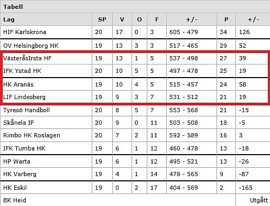Select VästeråsIrsta HF in the table
270x206 pixels.
point(27,58)
